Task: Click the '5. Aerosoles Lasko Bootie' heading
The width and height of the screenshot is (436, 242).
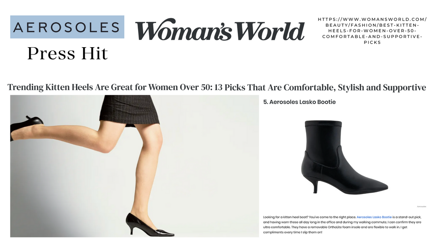Action: tap(300, 102)
